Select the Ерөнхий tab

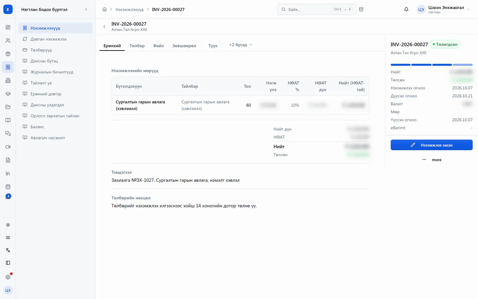[x=112, y=46]
